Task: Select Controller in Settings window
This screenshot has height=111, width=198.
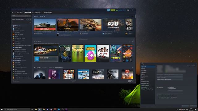Action: (x=144, y=87)
